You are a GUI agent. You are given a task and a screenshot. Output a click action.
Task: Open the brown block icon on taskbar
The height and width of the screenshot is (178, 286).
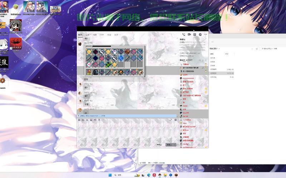click(176, 175)
